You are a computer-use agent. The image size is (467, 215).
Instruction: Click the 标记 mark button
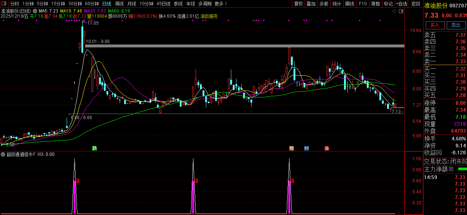pos(388,4)
